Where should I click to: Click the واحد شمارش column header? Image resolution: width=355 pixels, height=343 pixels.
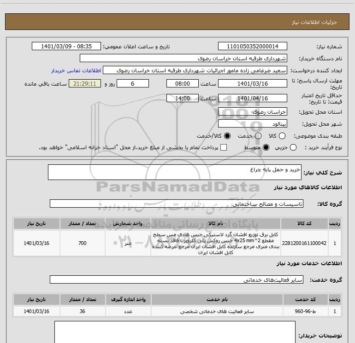point(128,223)
